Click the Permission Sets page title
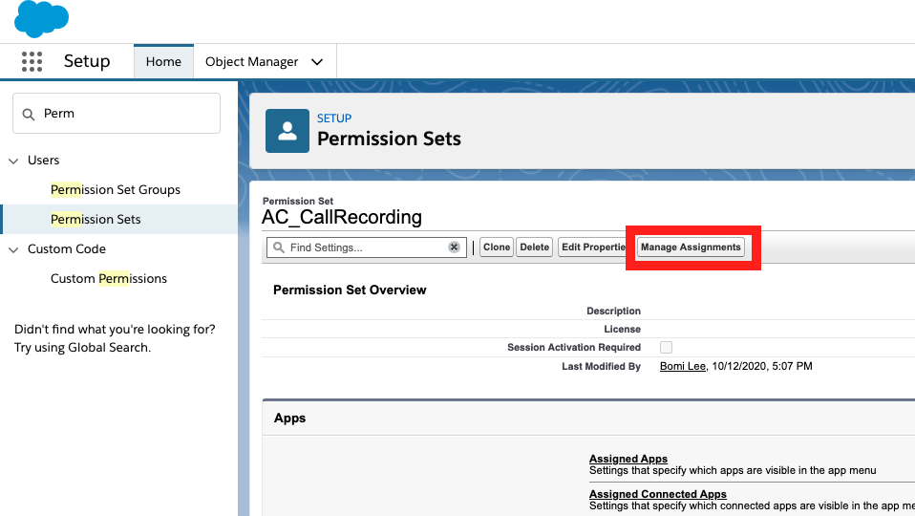The height and width of the screenshot is (516, 915). [390, 139]
